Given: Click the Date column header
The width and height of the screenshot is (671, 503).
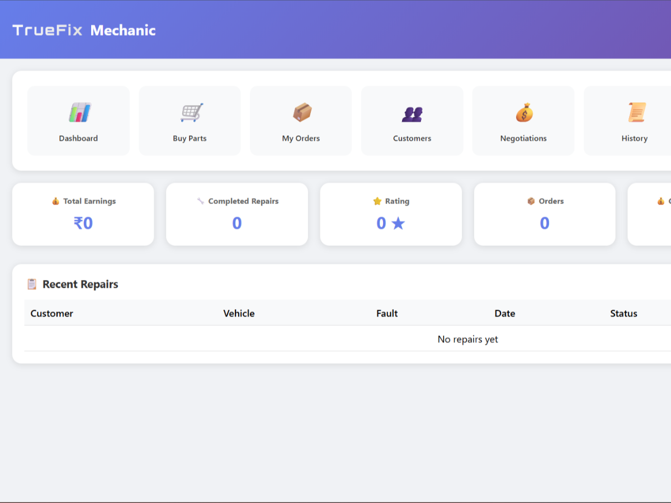Looking at the screenshot, I should click(x=505, y=314).
